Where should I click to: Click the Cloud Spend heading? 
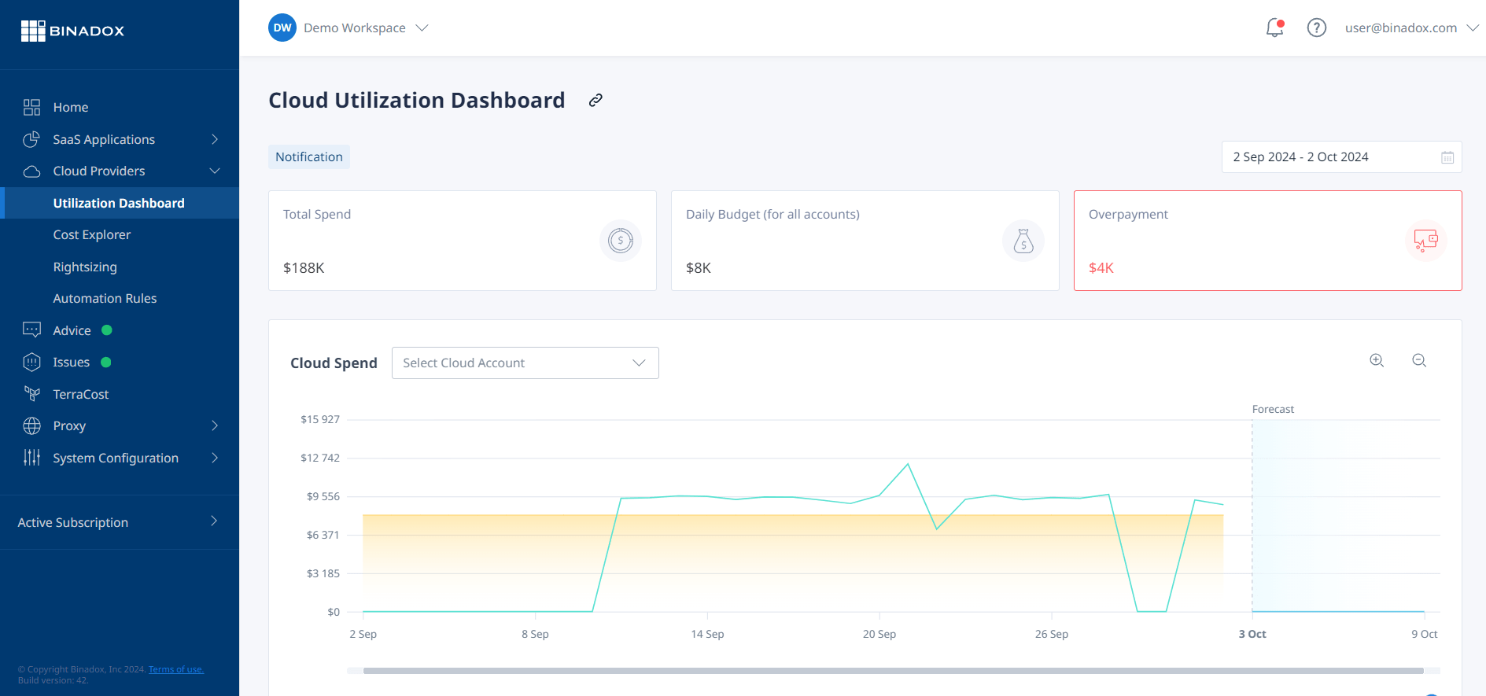click(334, 363)
